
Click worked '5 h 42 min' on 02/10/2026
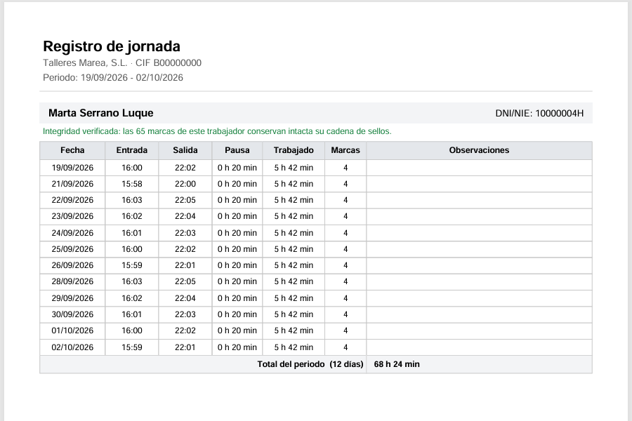(294, 347)
